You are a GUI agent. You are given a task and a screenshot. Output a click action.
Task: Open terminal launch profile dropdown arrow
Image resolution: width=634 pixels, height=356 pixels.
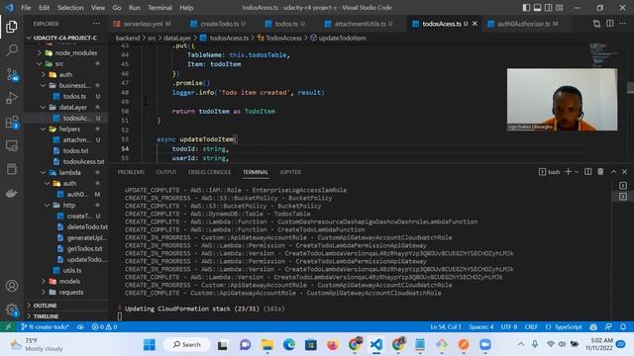click(x=577, y=172)
